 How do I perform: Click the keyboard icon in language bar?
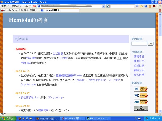[139, 119]
